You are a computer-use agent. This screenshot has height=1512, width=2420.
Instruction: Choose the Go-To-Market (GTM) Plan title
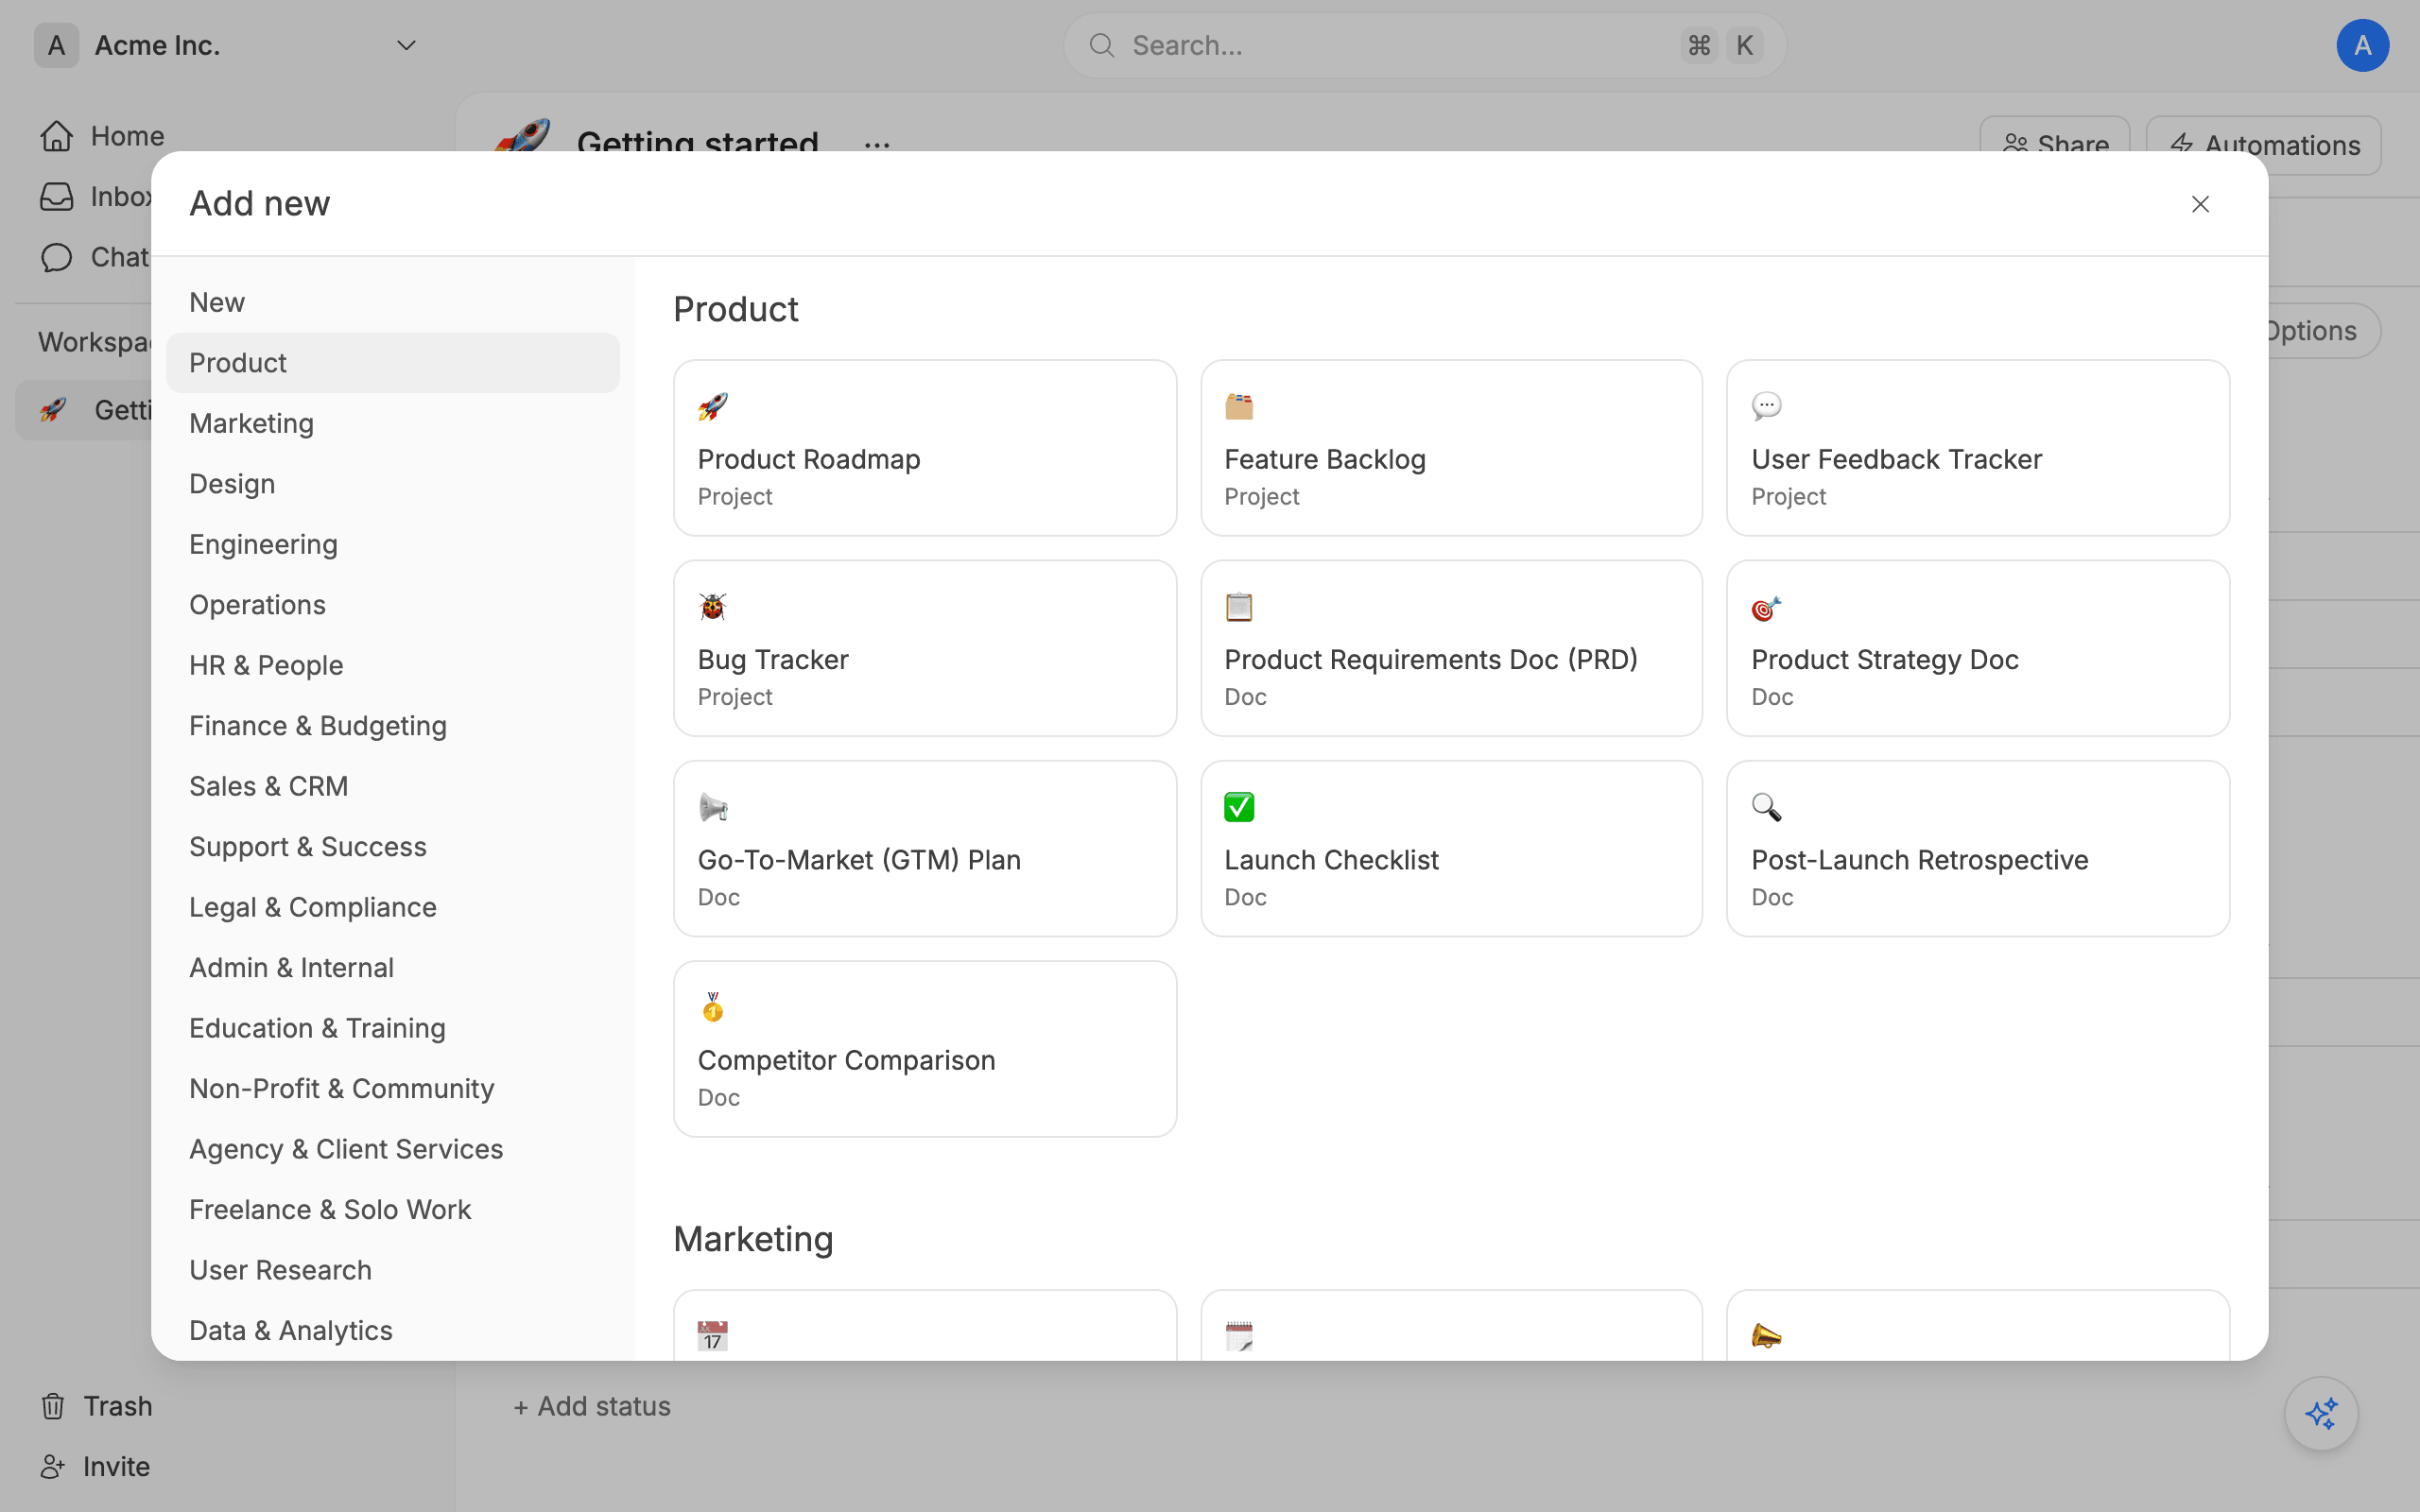(858, 860)
